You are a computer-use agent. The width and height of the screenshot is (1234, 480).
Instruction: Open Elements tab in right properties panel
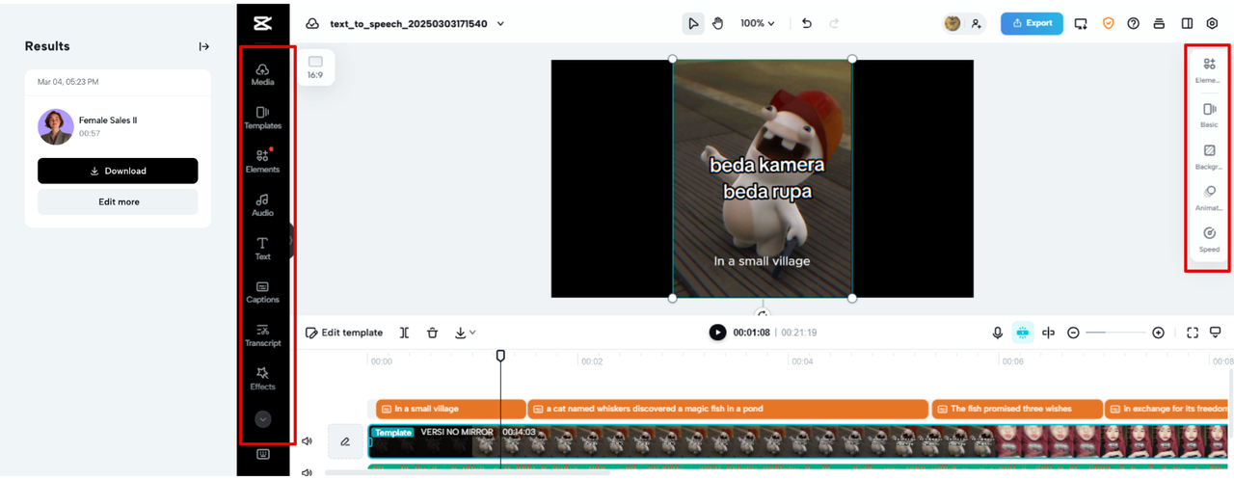tap(1209, 70)
